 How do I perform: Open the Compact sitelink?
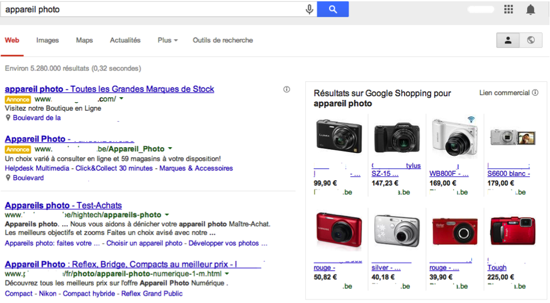point(18,294)
